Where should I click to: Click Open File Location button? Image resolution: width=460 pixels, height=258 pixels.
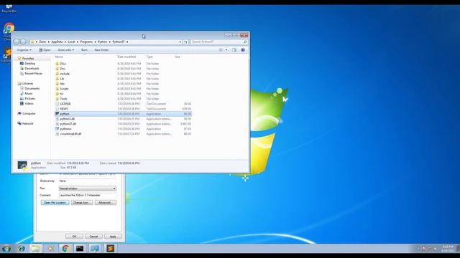[55, 203]
